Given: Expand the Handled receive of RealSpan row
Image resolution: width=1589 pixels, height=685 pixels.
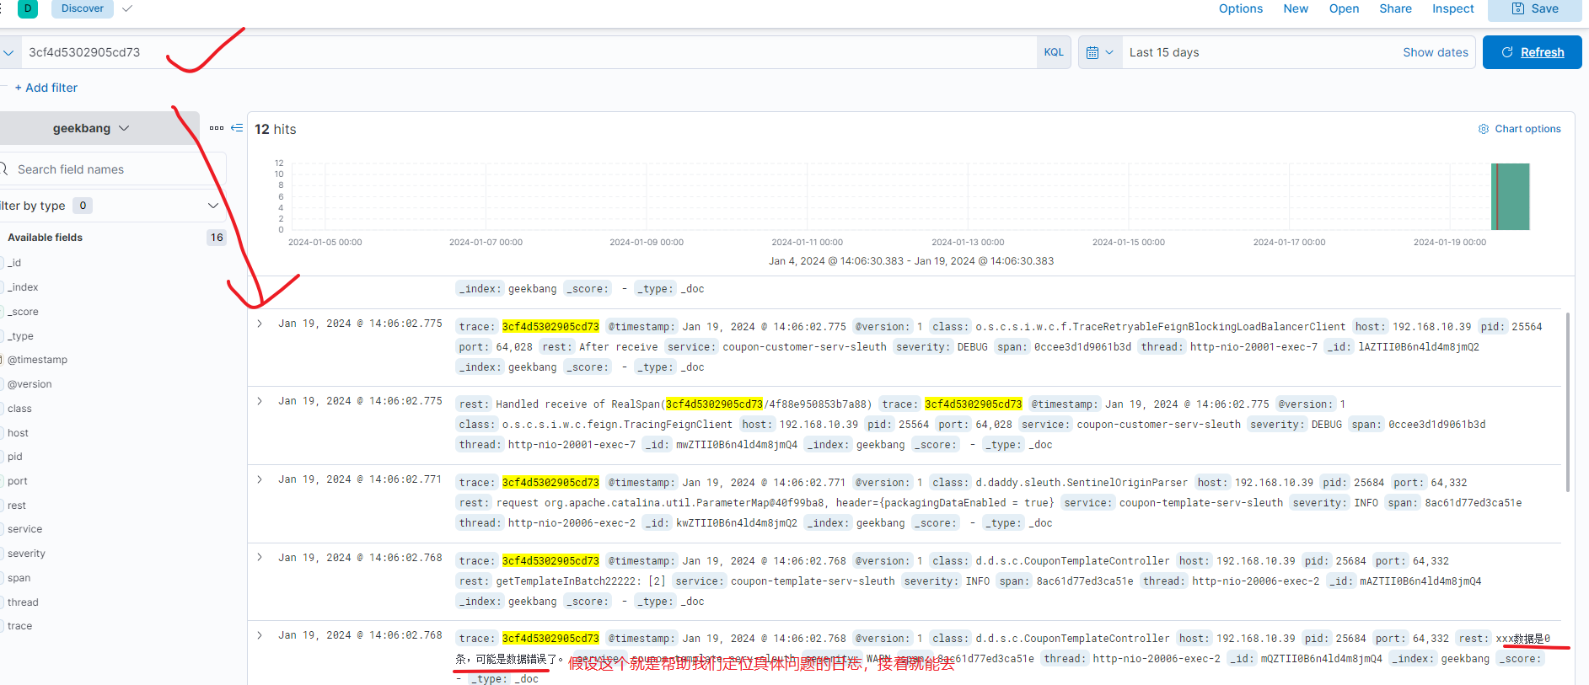Looking at the screenshot, I should (x=260, y=401).
